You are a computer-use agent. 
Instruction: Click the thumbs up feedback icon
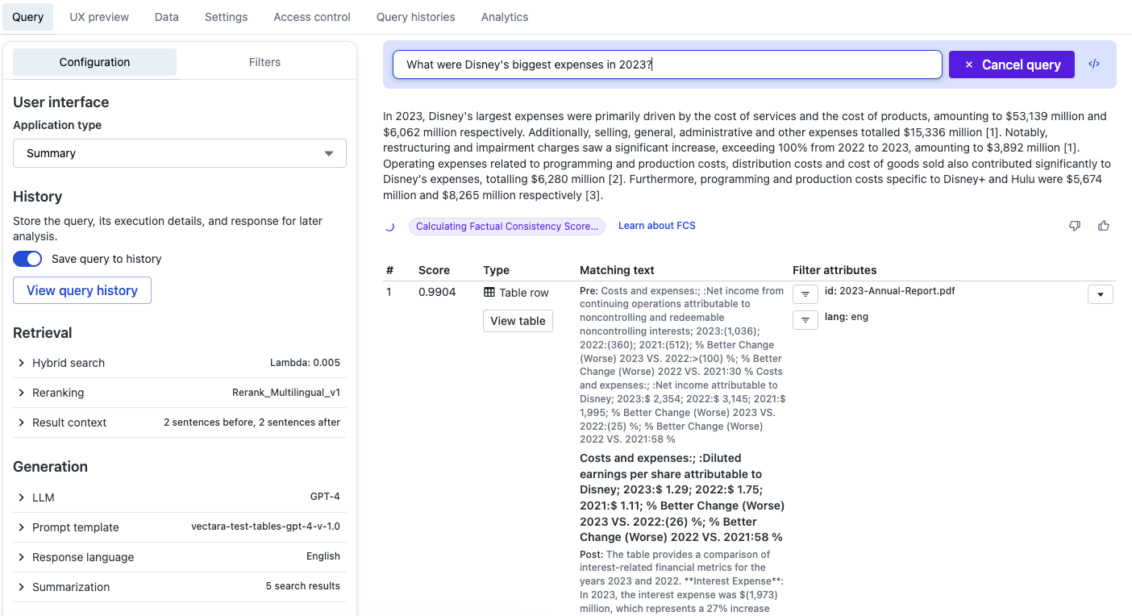pyautogui.click(x=1104, y=226)
